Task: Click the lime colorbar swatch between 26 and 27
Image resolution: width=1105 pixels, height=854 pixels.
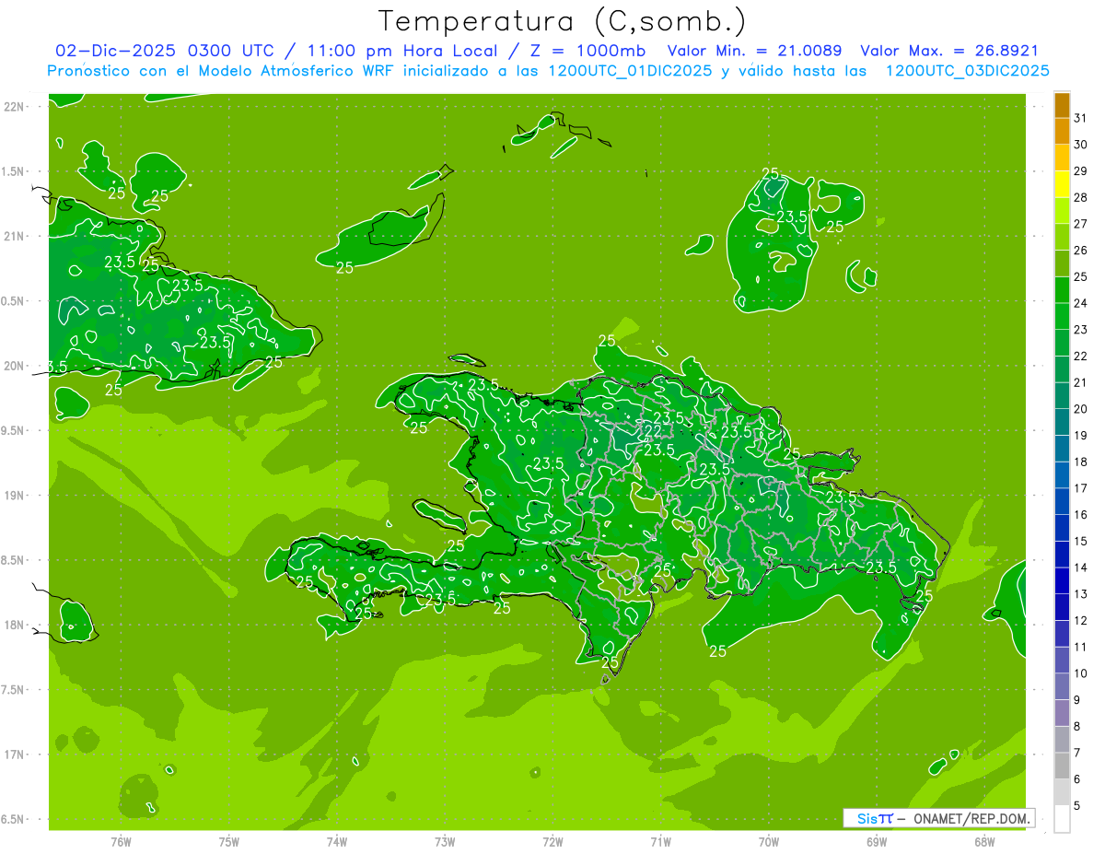Action: (x=1062, y=238)
